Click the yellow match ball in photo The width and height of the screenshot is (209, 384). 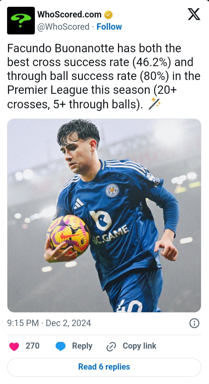pyautogui.click(x=68, y=235)
